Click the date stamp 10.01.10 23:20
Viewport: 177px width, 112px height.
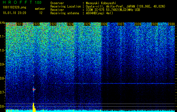[14, 13]
